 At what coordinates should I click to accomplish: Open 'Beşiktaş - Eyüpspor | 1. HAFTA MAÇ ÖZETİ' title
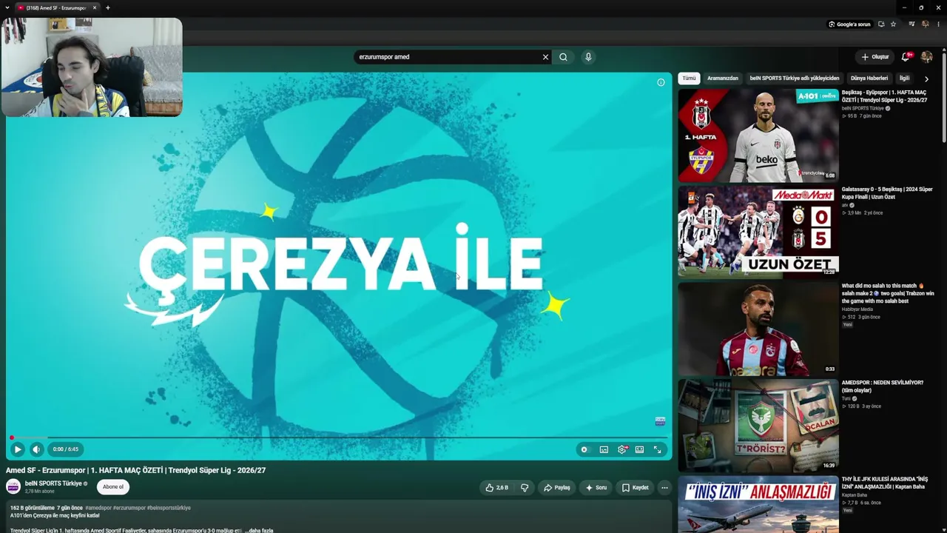click(884, 96)
